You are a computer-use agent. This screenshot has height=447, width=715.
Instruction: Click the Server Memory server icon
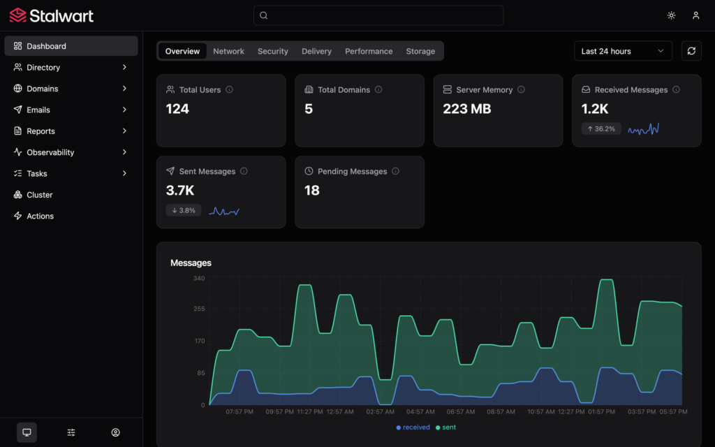[x=448, y=89]
